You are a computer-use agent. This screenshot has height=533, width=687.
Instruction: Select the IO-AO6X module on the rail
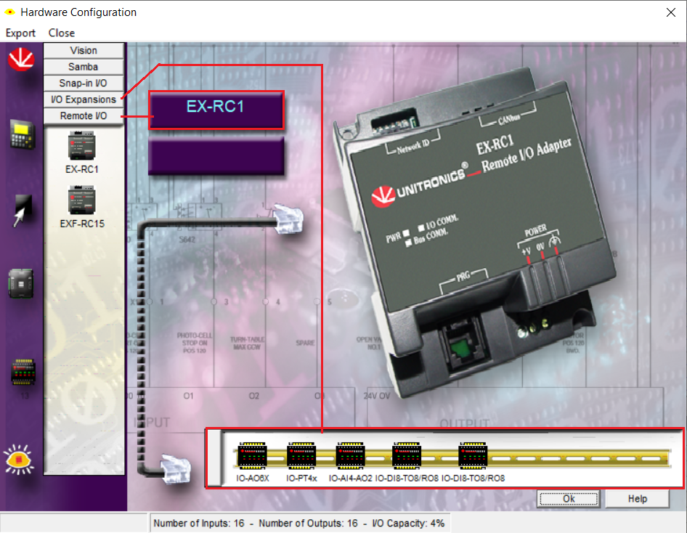(252, 456)
